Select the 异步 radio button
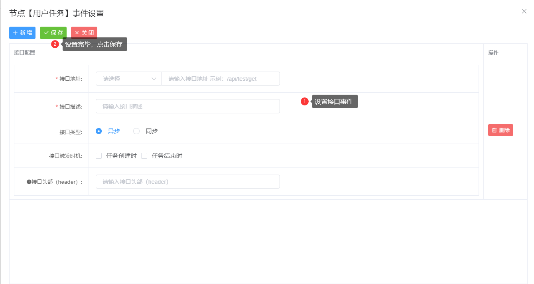Image resolution: width=534 pixels, height=284 pixels. 99,131
